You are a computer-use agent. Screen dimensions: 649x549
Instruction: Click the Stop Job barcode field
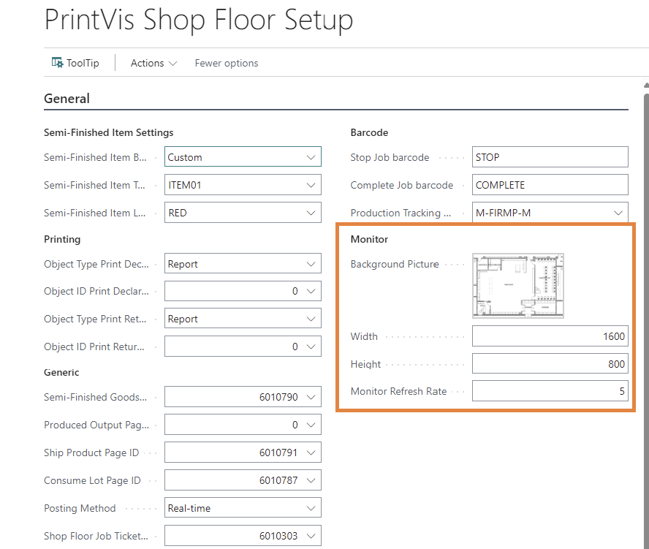[x=550, y=157]
